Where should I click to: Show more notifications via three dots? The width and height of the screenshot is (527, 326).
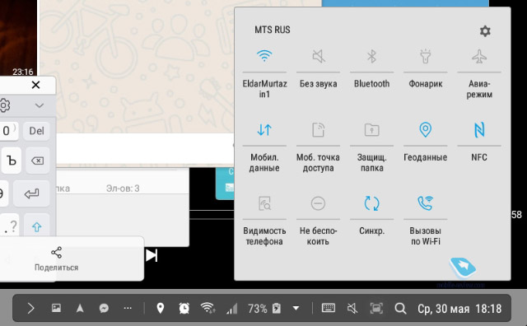pos(128,308)
